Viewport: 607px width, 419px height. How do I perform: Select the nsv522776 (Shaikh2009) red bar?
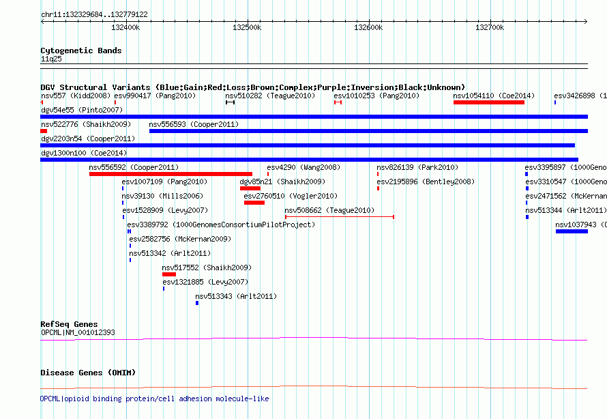pos(44,131)
